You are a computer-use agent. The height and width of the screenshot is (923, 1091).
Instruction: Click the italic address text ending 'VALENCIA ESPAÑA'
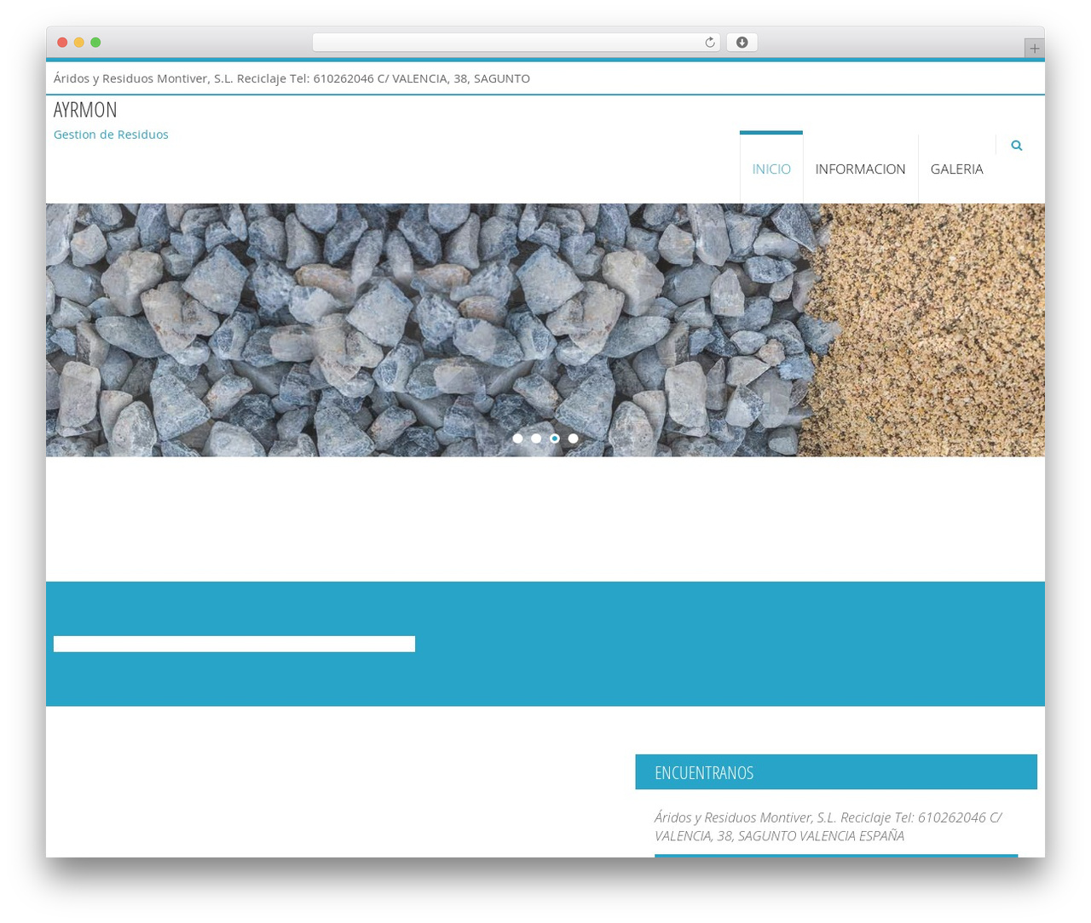[x=828, y=827]
